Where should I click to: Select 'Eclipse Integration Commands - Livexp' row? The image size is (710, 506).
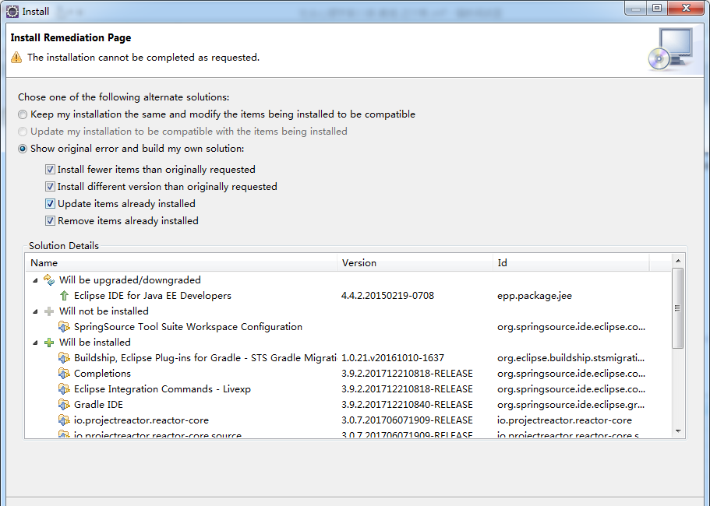162,389
